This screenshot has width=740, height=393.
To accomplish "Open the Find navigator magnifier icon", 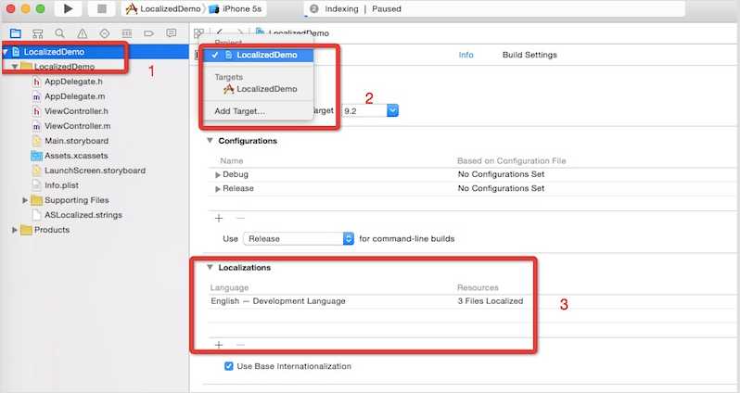I will [59, 33].
